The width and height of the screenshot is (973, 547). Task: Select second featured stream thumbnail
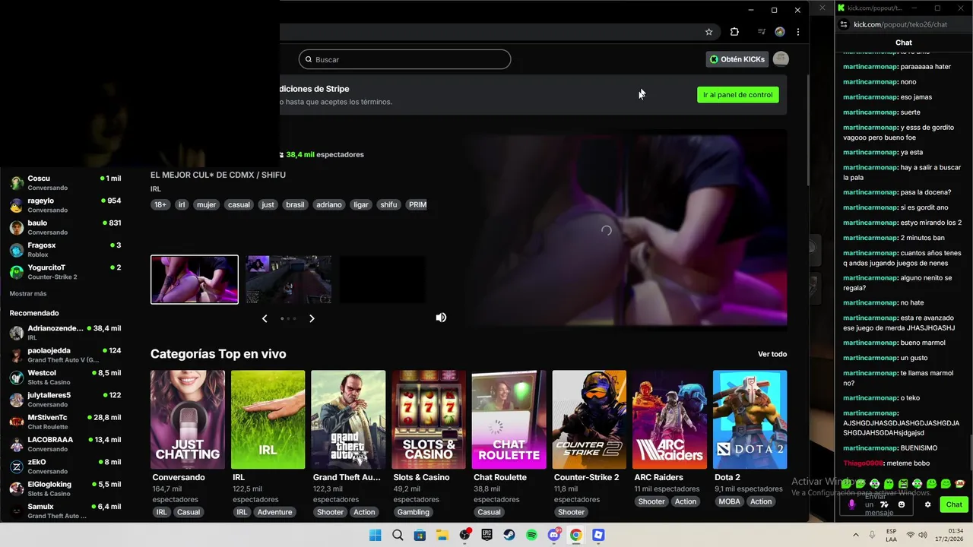288,280
